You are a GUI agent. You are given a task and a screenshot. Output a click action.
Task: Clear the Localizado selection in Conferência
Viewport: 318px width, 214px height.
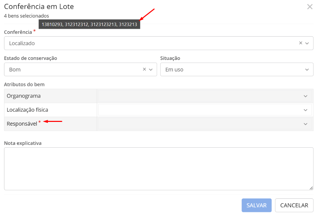(300, 43)
